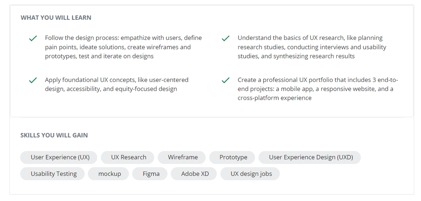
Task: Select the UX design jobs tag
Action: [250, 174]
